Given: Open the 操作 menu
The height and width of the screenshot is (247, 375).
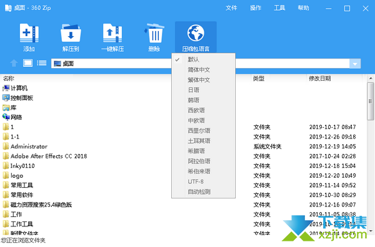Looking at the screenshot, I should 256,8.
